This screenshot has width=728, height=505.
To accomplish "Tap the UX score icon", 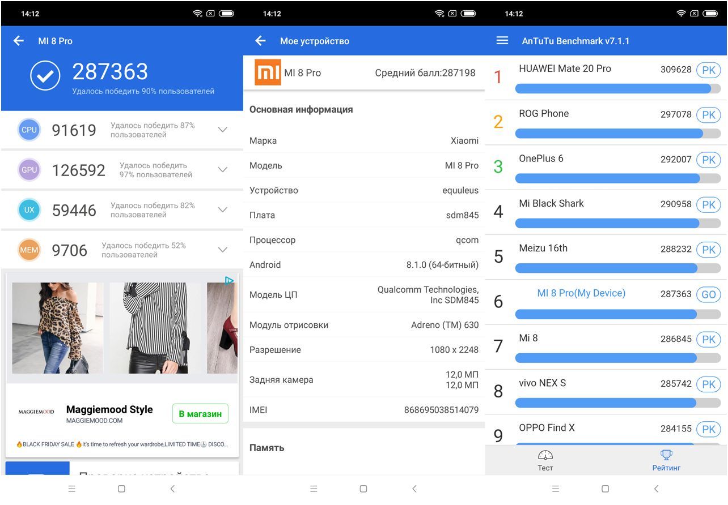I will (x=29, y=210).
